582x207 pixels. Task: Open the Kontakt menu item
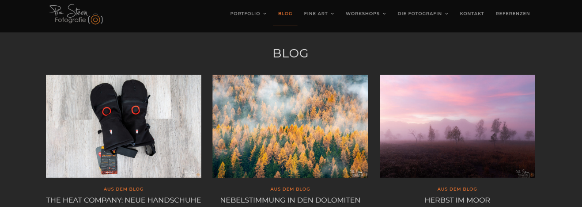tap(472, 14)
